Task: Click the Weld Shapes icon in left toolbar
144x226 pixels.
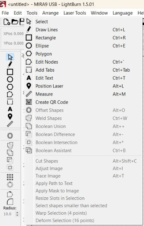Action: [10, 145]
